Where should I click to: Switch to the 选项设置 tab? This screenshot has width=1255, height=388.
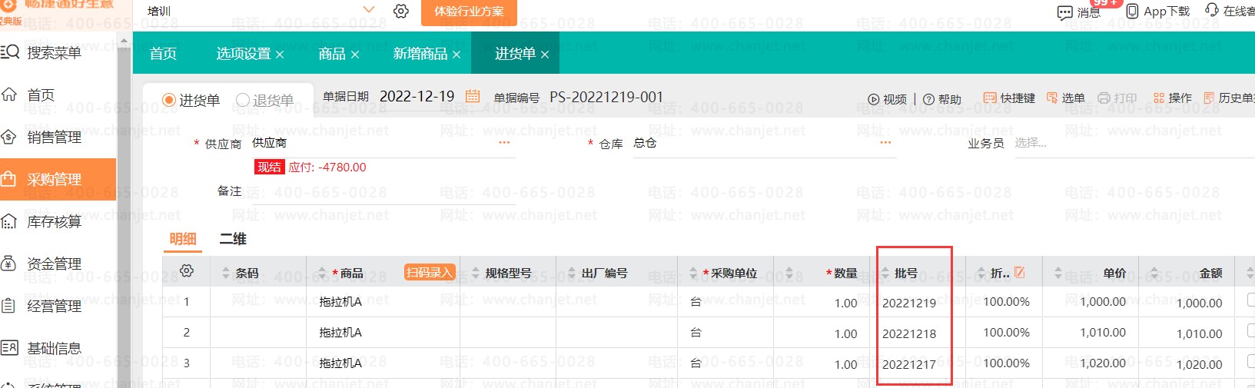(244, 53)
